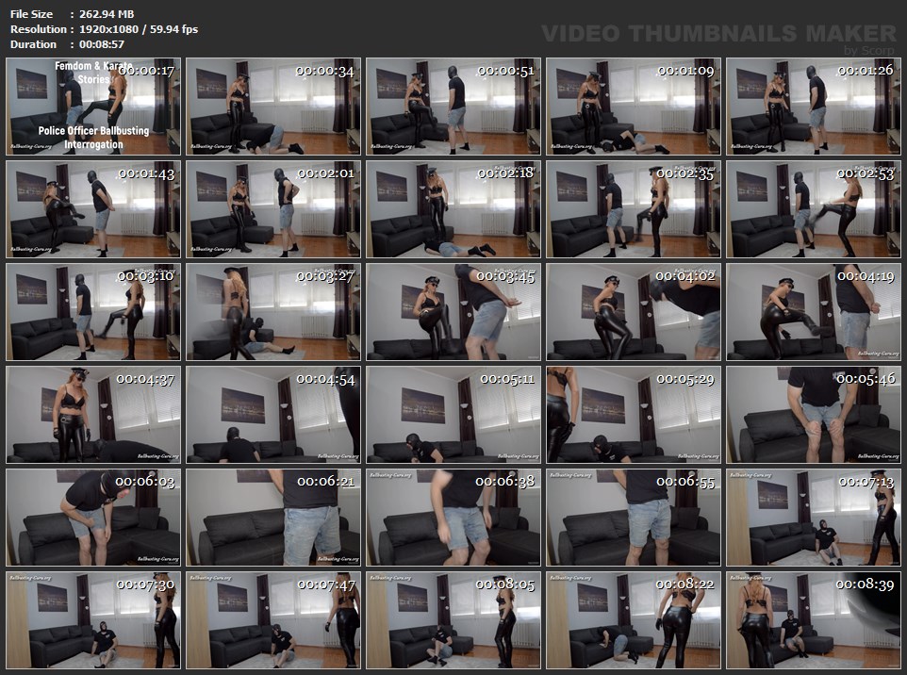This screenshot has height=675, width=907.
Task: Select the thumbnail at 00:05:29
Action: [634, 414]
